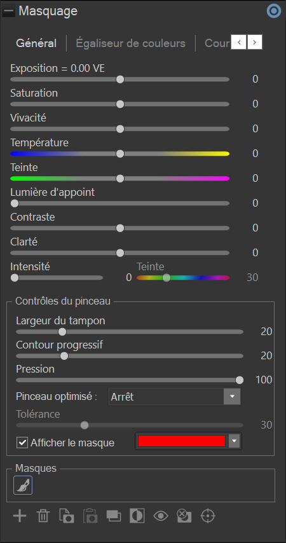Viewport: 286px width, 543px height.
Task: Uncheck the Afficher le masque checkbox
Action: 22,443
